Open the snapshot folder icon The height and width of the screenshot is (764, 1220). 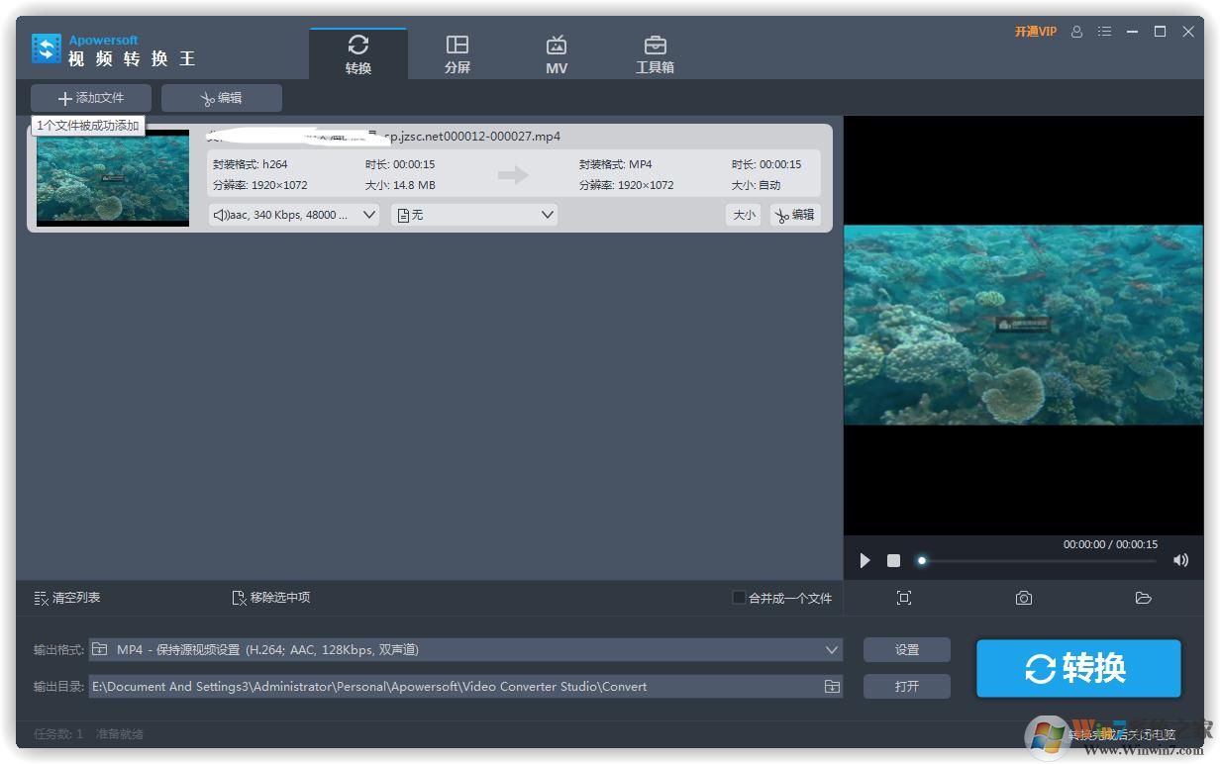coord(1143,598)
